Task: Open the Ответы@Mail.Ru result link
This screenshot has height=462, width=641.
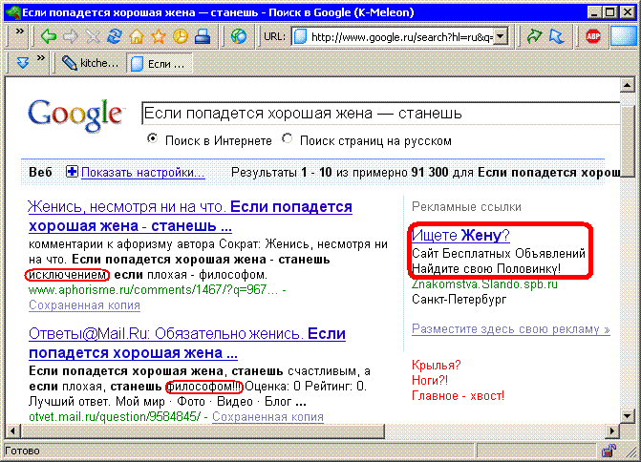Action: coord(187,343)
